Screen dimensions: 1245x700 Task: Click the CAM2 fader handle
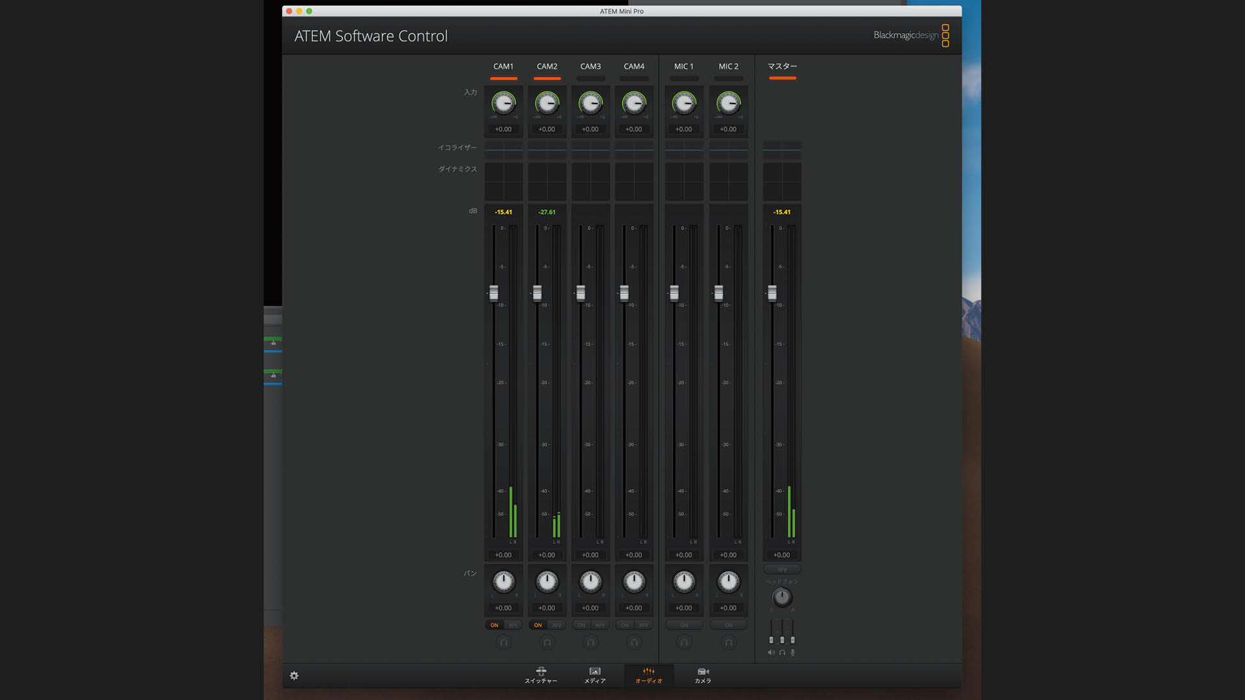pyautogui.click(x=537, y=293)
